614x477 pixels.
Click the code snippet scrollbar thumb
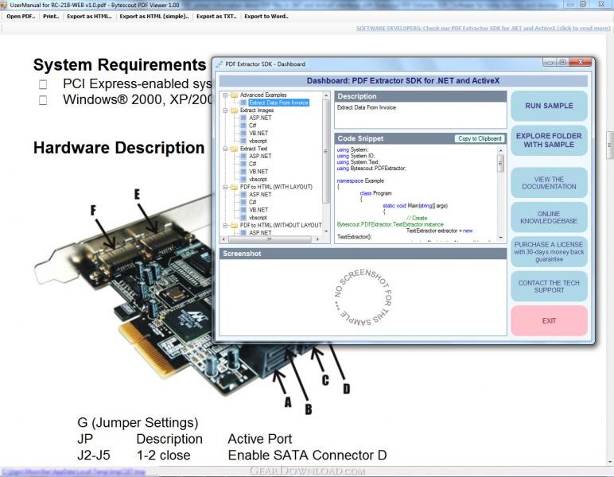click(500, 163)
